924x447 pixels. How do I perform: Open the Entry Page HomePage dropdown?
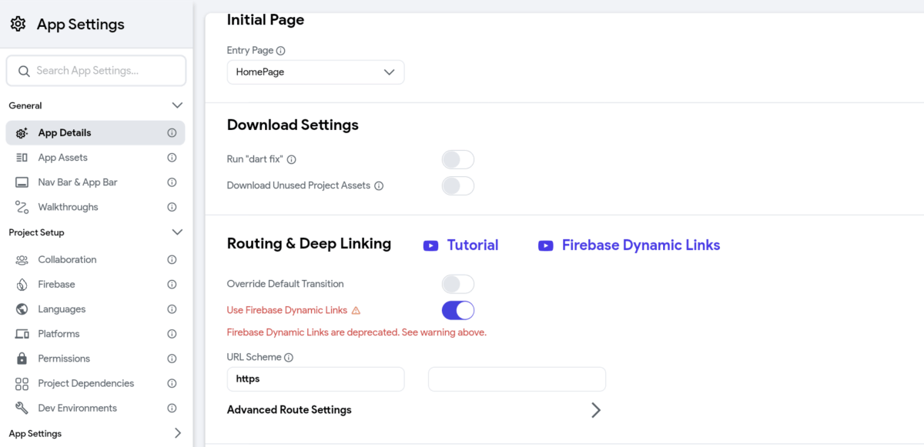click(x=316, y=72)
